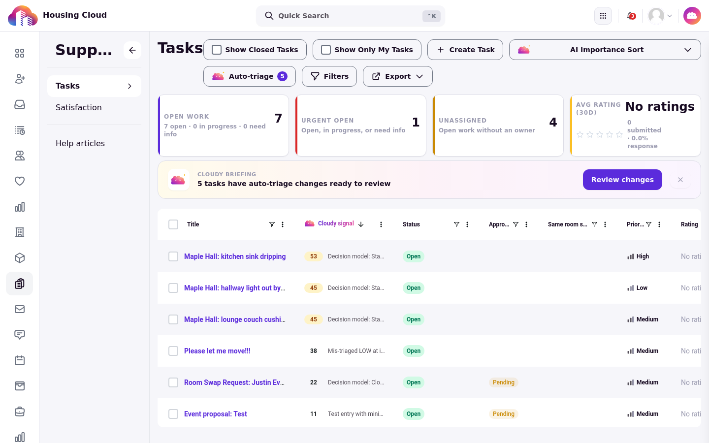Open the Auto-triage button with 5 badge
This screenshot has height=443, width=709.
tap(250, 76)
